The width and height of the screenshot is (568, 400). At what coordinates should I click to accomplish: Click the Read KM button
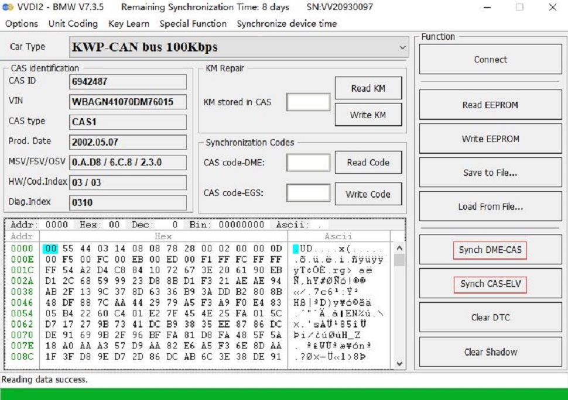(x=368, y=88)
